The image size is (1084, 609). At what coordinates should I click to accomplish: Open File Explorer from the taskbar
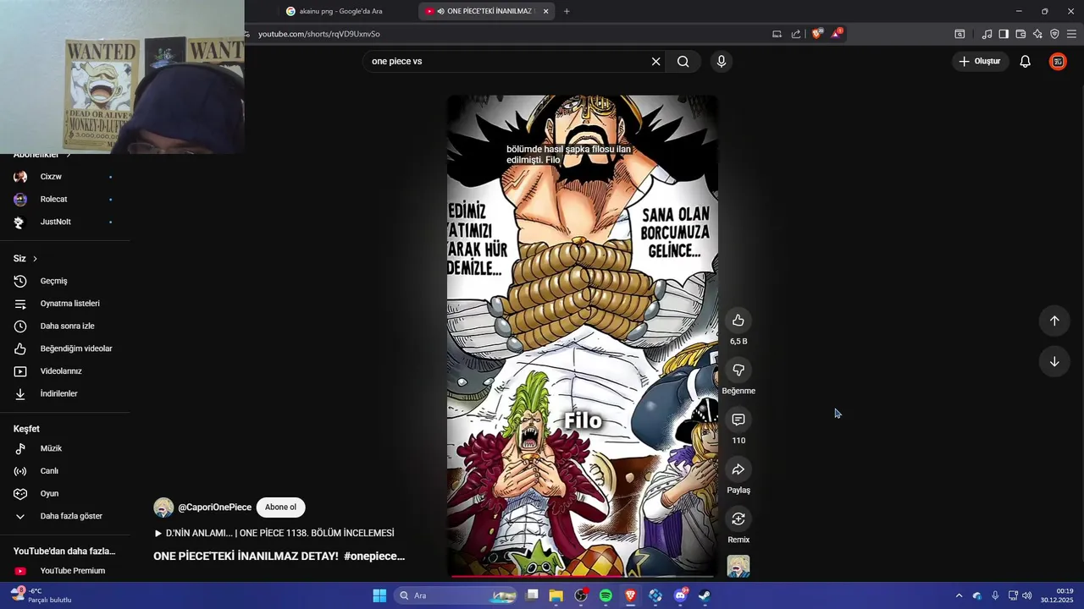[x=556, y=595]
